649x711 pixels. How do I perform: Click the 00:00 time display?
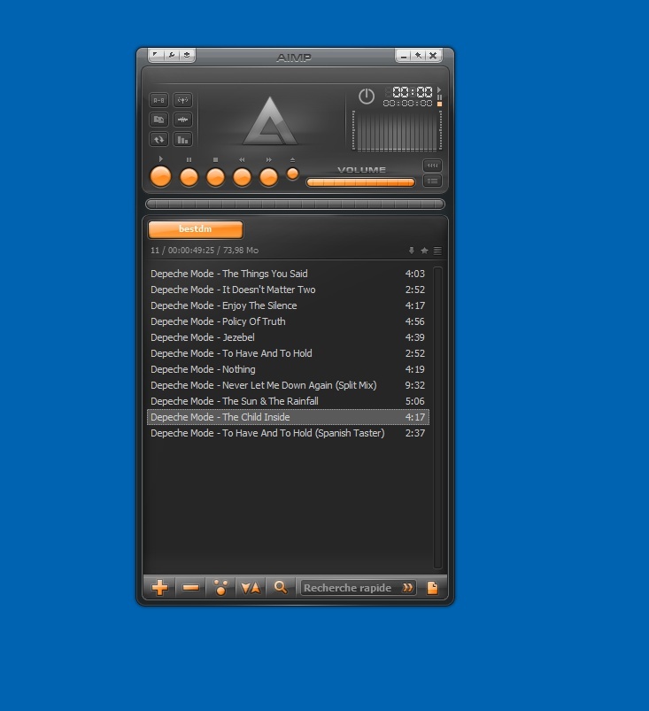coord(412,92)
